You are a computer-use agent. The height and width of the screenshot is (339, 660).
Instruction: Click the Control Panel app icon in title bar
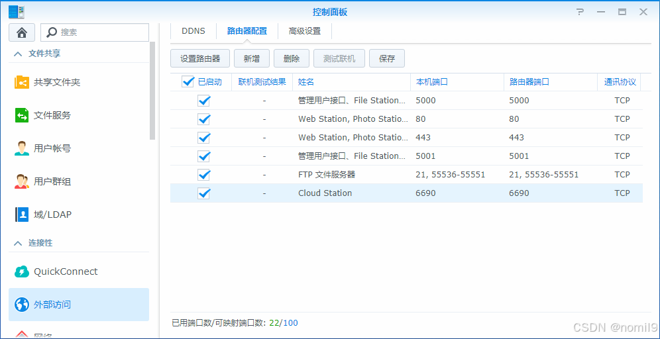(x=17, y=12)
